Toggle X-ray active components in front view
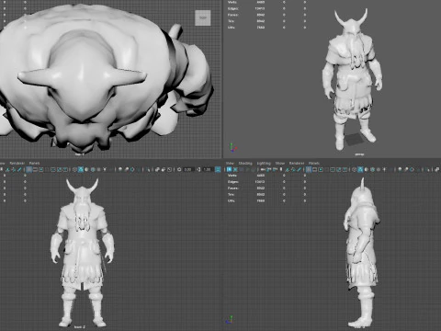The width and height of the screenshot is (441, 331). pos(164,169)
